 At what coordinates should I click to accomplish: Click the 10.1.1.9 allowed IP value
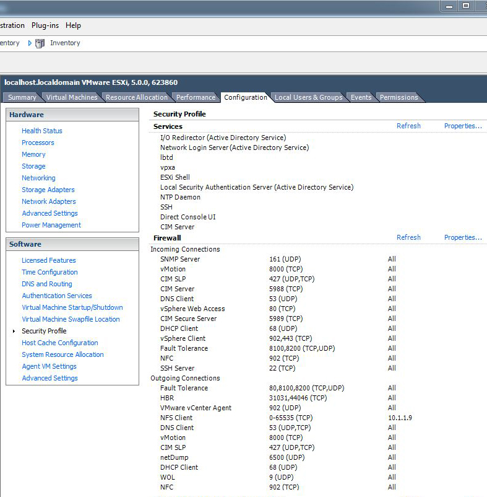(x=400, y=418)
